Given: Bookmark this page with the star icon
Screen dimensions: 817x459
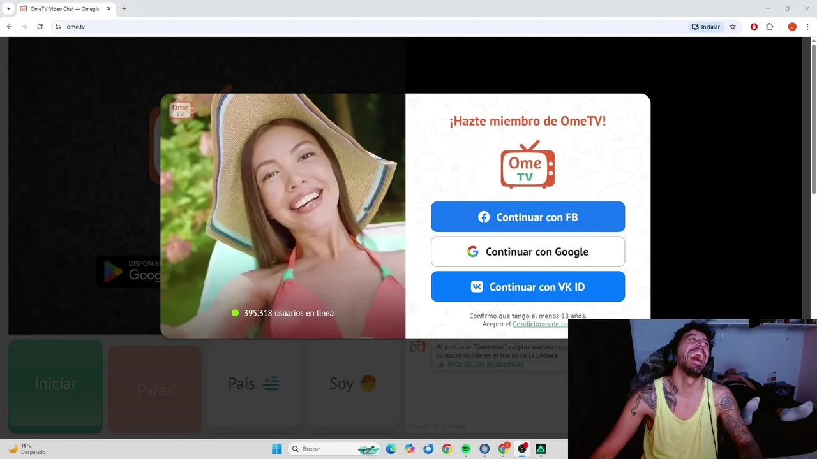Looking at the screenshot, I should [733, 27].
